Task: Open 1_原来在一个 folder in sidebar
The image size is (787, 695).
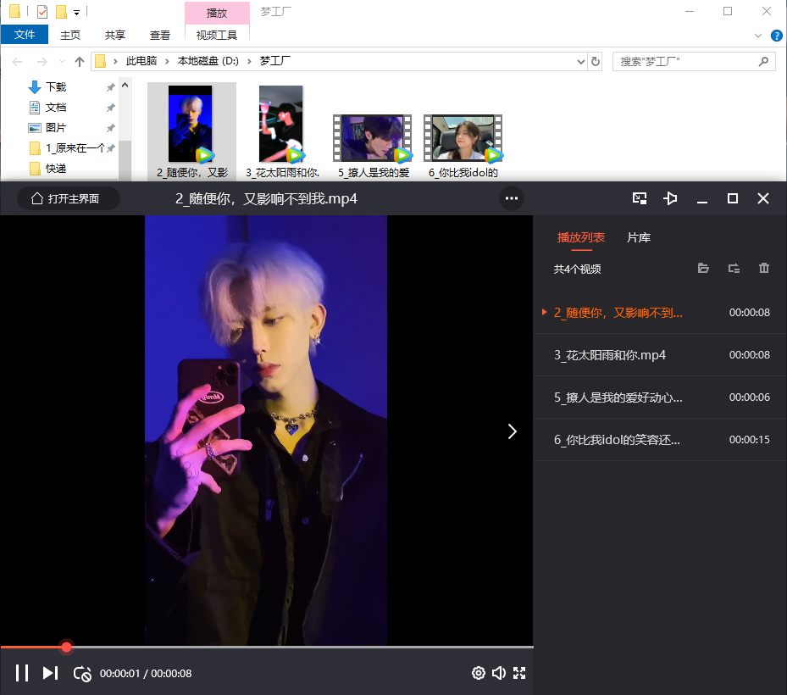Action: pyautogui.click(x=75, y=148)
